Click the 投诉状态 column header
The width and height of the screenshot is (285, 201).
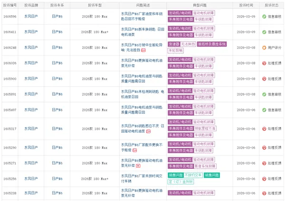coord(271,4)
